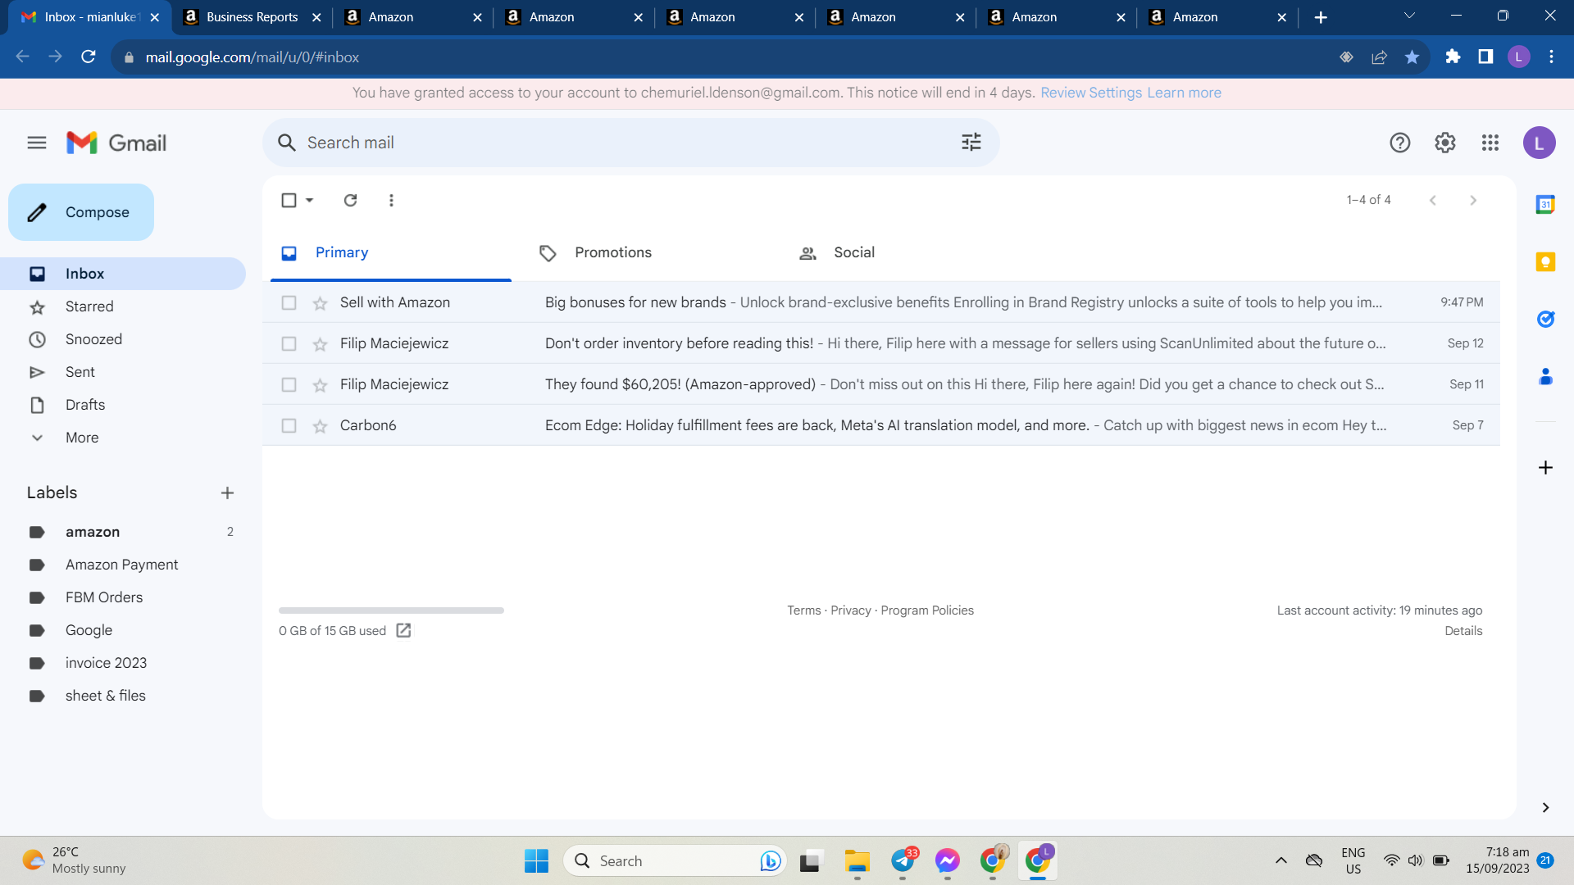
Task: Open Telegram from the taskbar
Action: [x=903, y=860]
